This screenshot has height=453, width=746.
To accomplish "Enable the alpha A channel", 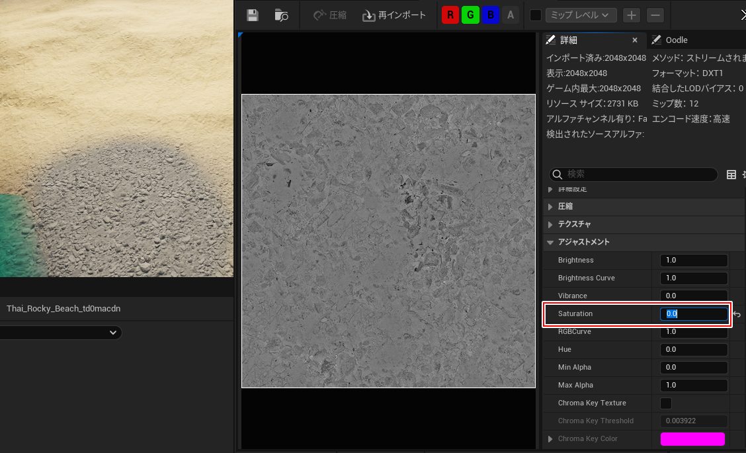I will [510, 15].
